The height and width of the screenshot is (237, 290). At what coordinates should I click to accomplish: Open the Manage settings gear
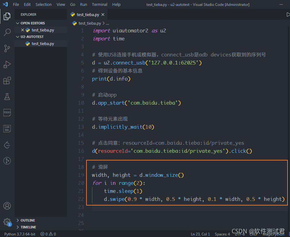tap(7, 222)
